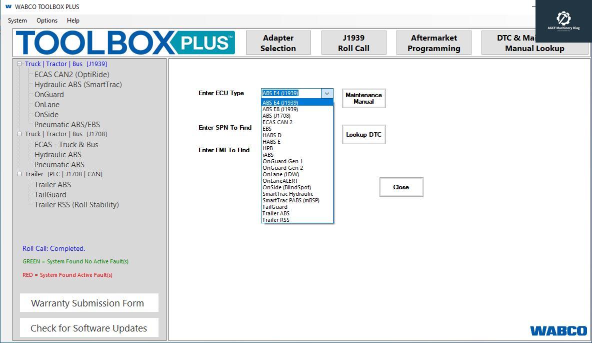This screenshot has height=343, width=592.
Task: Click the Adapter Selection button
Action: point(278,43)
